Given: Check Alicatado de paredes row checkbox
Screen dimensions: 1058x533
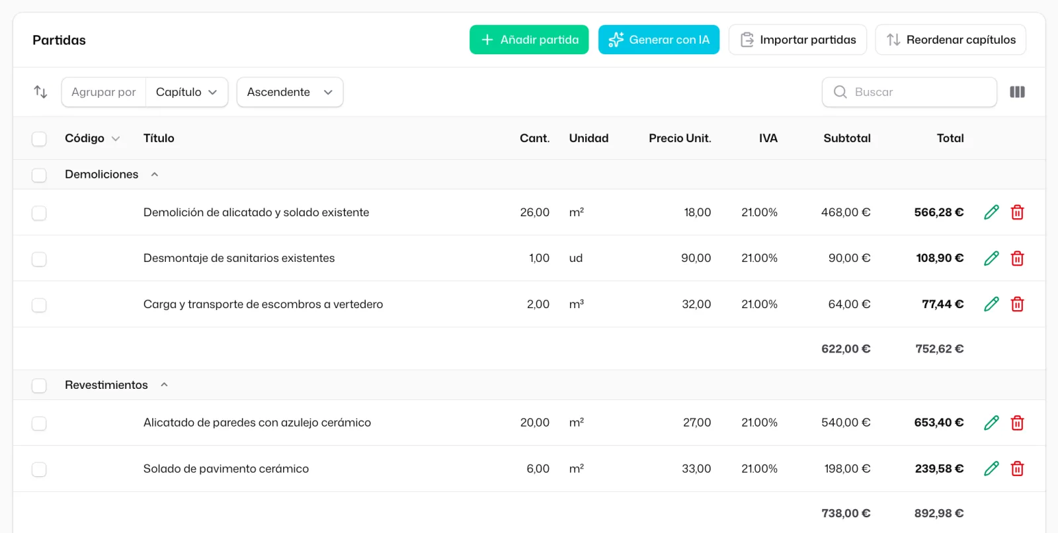Looking at the screenshot, I should 39,423.
